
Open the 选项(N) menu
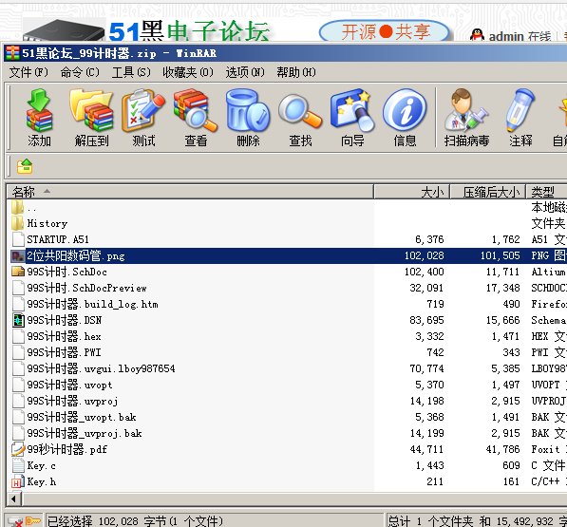point(245,72)
